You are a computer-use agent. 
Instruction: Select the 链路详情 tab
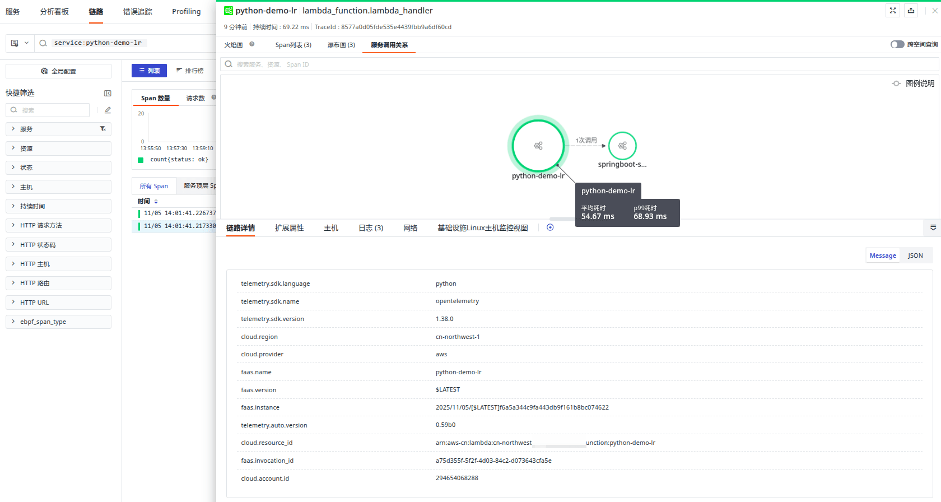[240, 228]
